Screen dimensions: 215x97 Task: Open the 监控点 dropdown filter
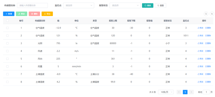[x=78, y=5]
